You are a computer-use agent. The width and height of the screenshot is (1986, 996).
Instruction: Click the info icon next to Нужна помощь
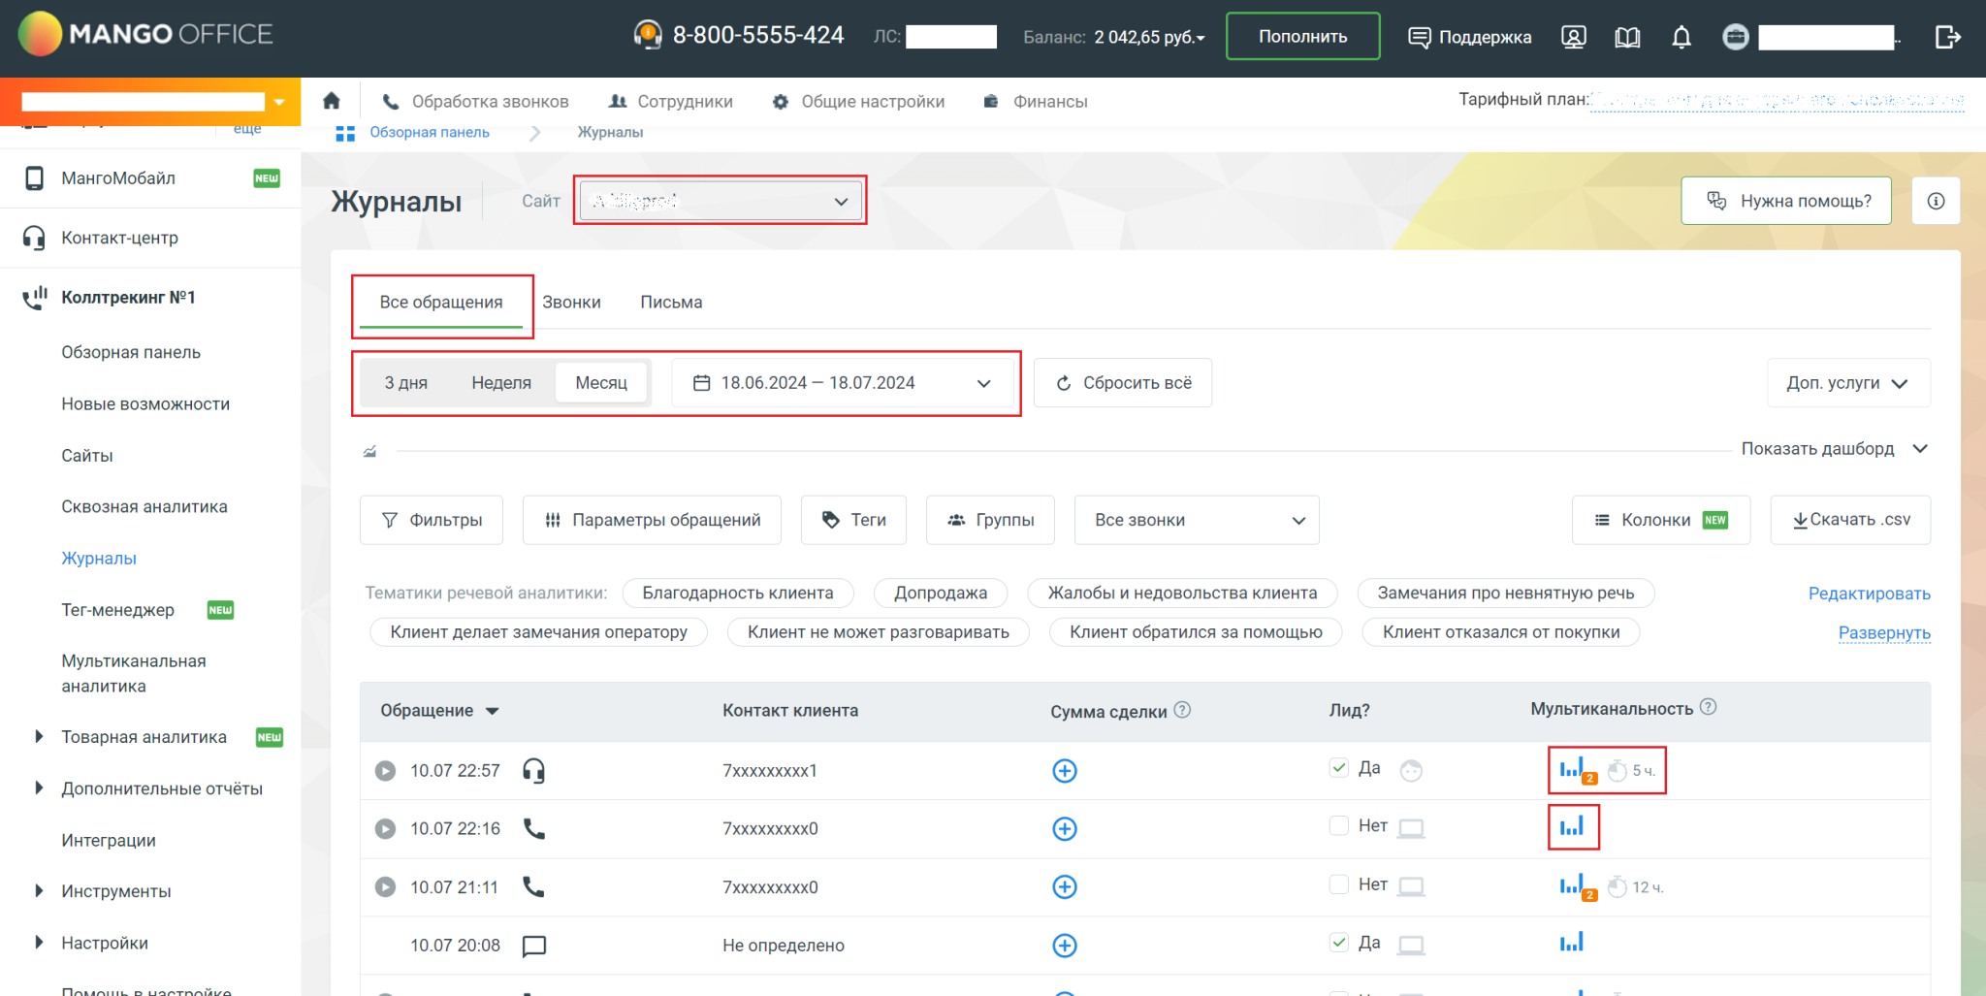(x=1936, y=201)
